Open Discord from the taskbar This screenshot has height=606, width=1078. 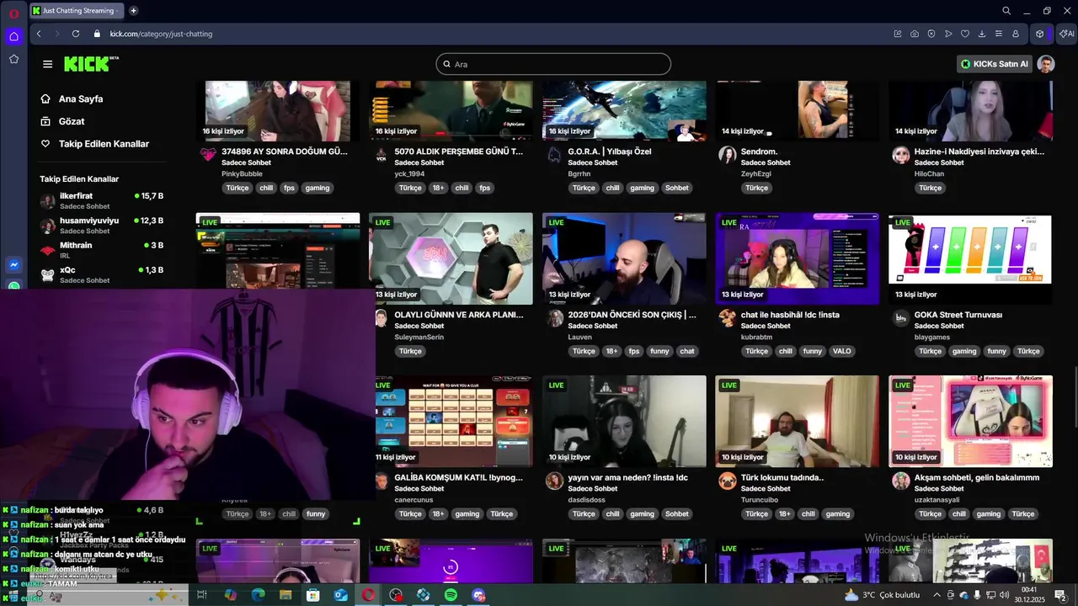coord(478,595)
